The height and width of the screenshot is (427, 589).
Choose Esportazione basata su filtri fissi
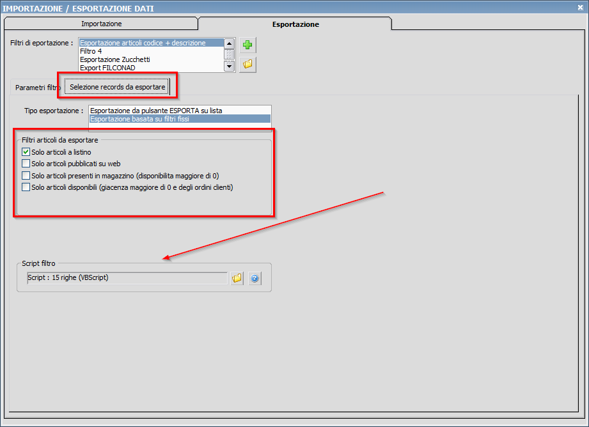click(x=180, y=119)
